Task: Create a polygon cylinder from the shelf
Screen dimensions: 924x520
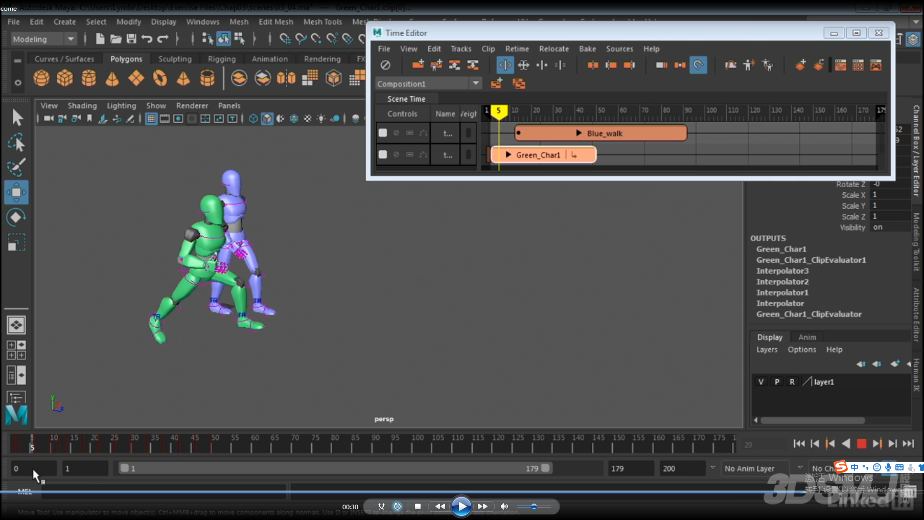Action: pyautogui.click(x=89, y=78)
